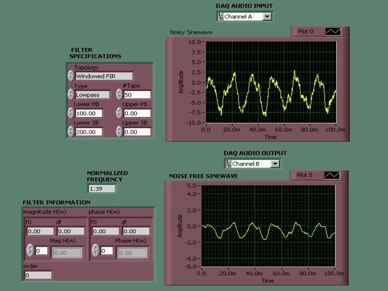Click the 10.0 y-axis label on noisy graph
388x291 pixels.
195,42
